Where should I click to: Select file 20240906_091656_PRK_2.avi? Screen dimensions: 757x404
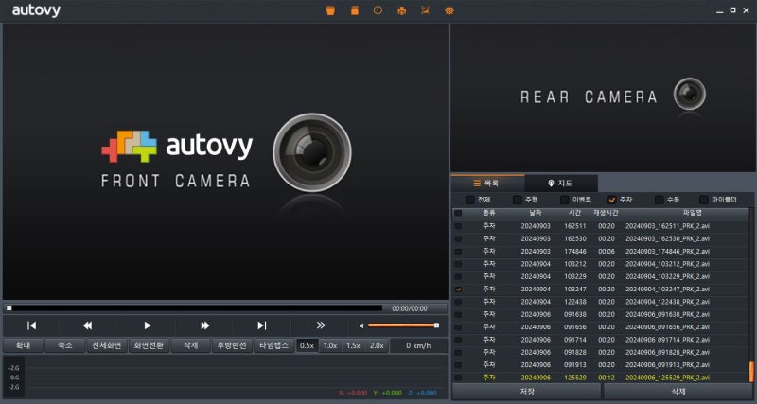click(x=601, y=327)
